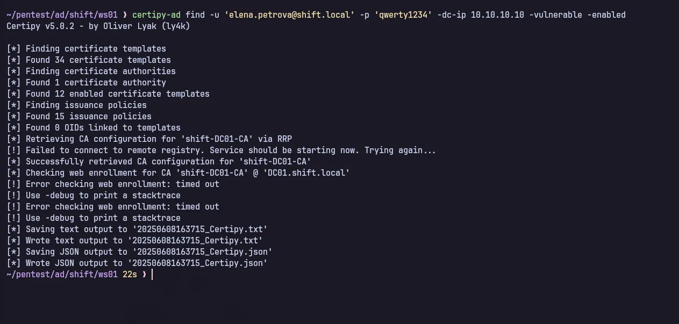Click the 'Found 34 certificate templates' line
The image size is (679, 324).
[x=98, y=60]
